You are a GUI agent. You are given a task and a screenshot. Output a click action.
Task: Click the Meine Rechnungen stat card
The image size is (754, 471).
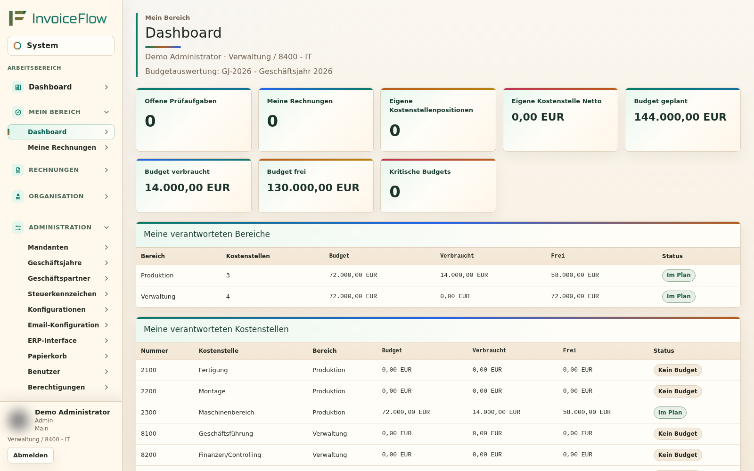pyautogui.click(x=316, y=120)
